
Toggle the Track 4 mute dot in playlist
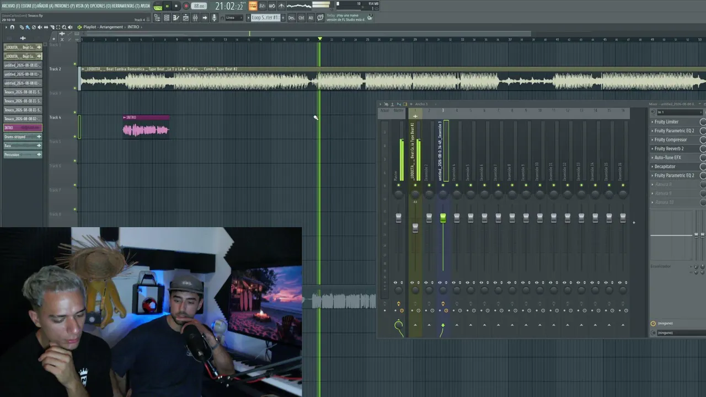coord(75,137)
